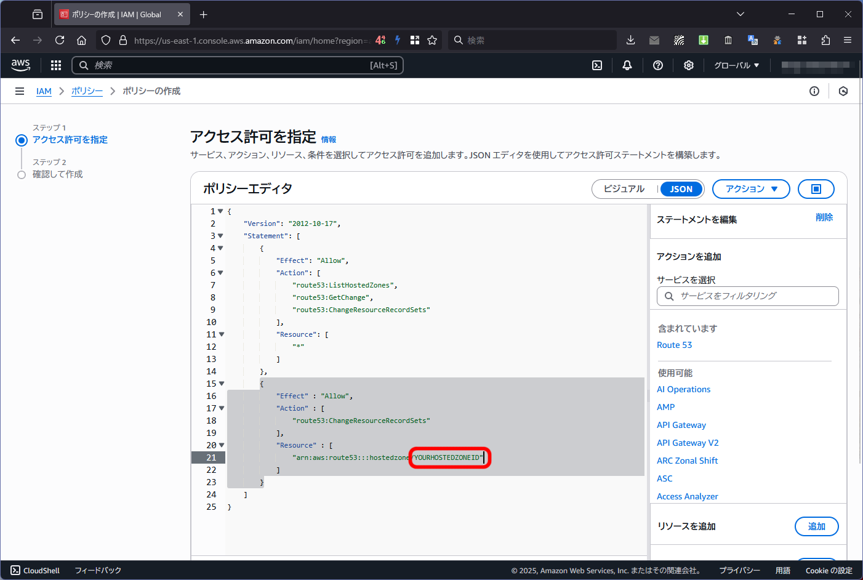
Task: Select the Access Analyzer service
Action: point(687,496)
